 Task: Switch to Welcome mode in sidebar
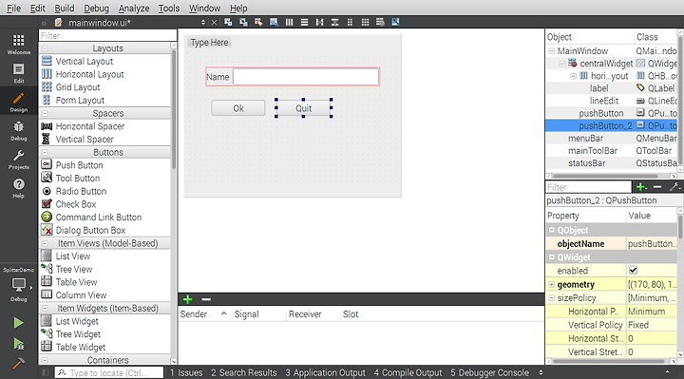point(19,44)
